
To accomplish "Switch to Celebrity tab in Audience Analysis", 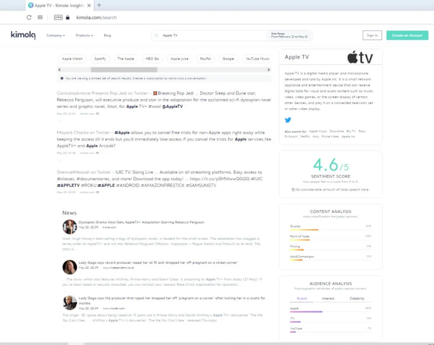I will click(357, 299).
